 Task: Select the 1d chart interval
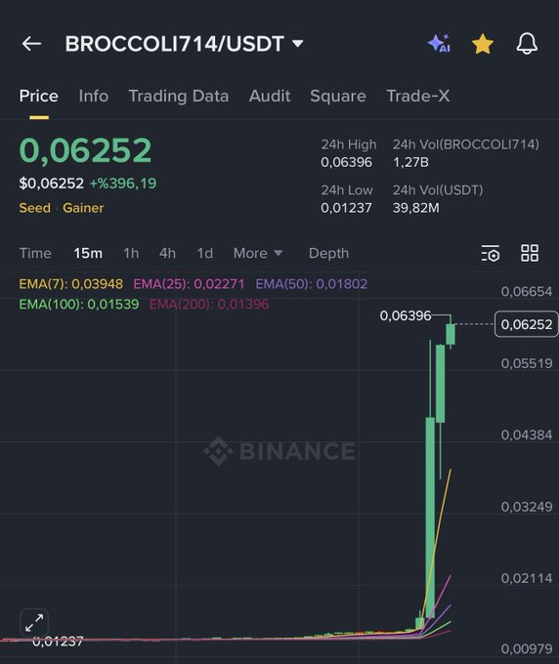pos(204,253)
